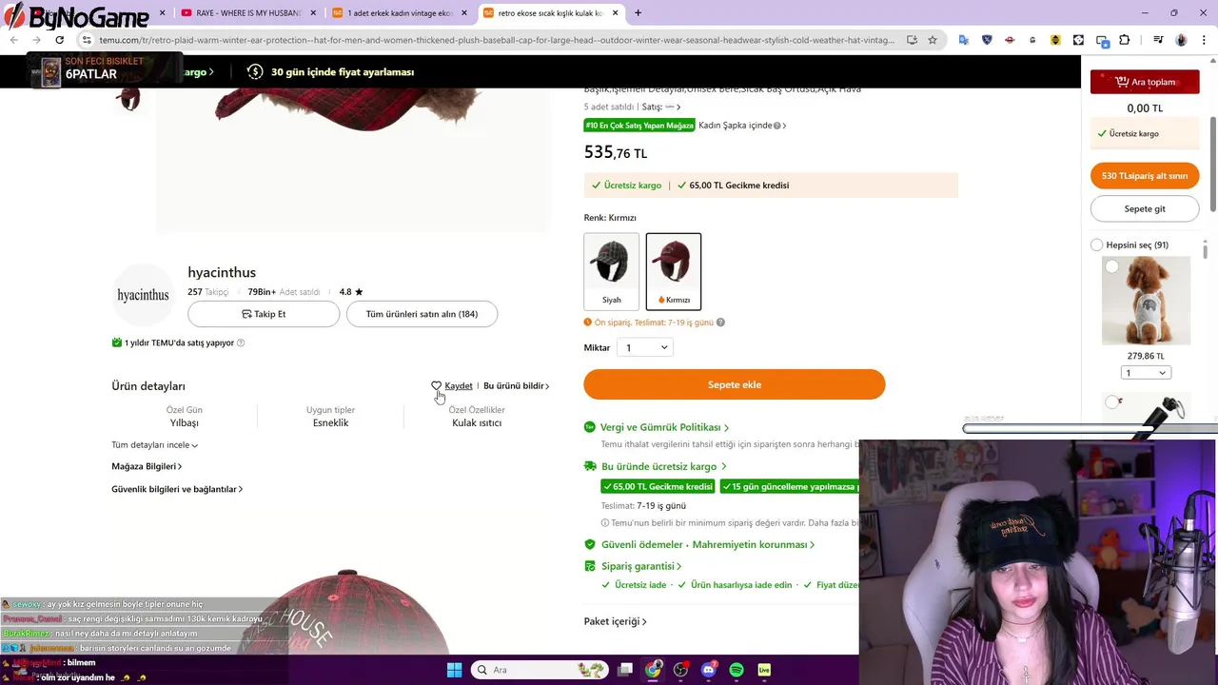Click the heart Kaydet save icon
The width and height of the screenshot is (1218, 685).
(x=437, y=385)
